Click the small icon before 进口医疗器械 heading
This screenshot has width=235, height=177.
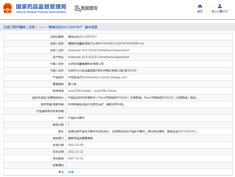(4, 27)
